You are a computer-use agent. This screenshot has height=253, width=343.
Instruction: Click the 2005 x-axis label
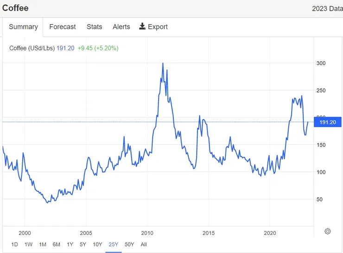coord(86,233)
